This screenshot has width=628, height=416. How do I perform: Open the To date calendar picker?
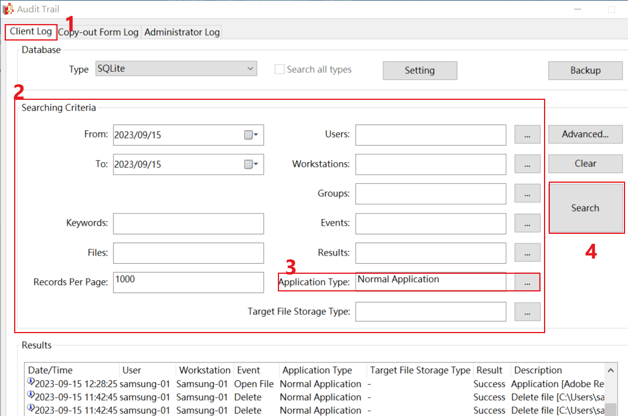251,165
